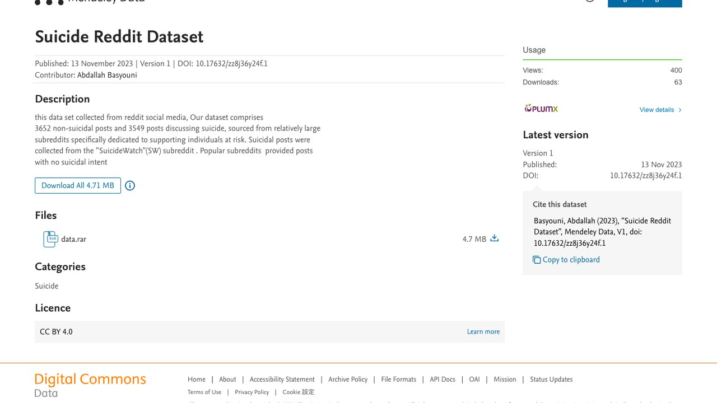Screen dimensions: 717x403
Task: Click the Files heading
Action: coord(46,215)
